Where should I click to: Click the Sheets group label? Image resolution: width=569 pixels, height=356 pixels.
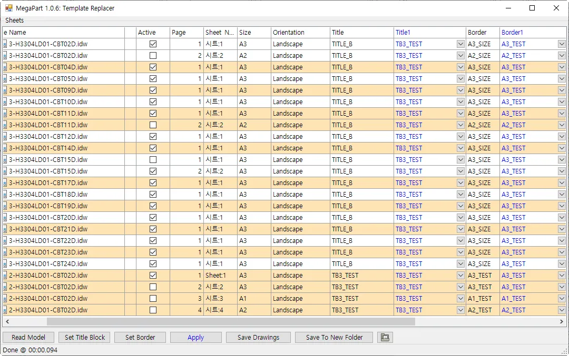pos(15,21)
